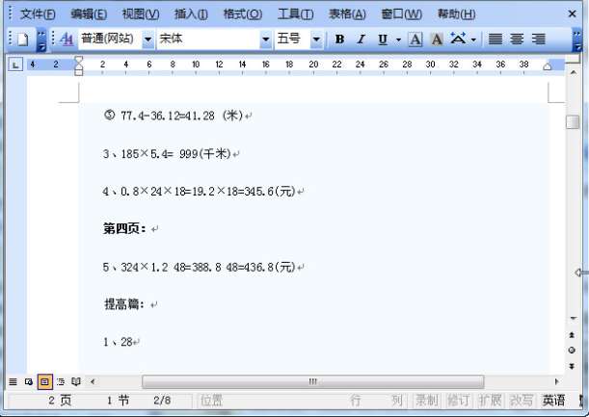Click the character border A icon
Viewport: 589px width, 417px height.
415,39
